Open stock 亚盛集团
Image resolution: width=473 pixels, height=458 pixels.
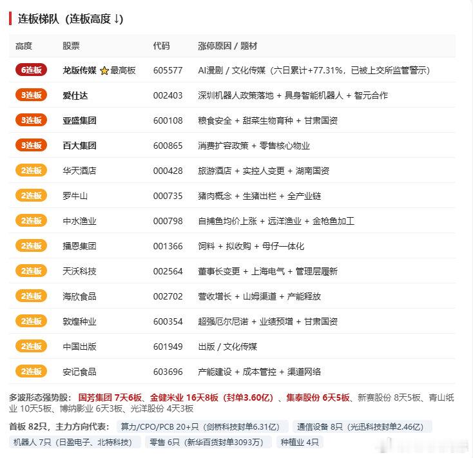(x=80, y=120)
